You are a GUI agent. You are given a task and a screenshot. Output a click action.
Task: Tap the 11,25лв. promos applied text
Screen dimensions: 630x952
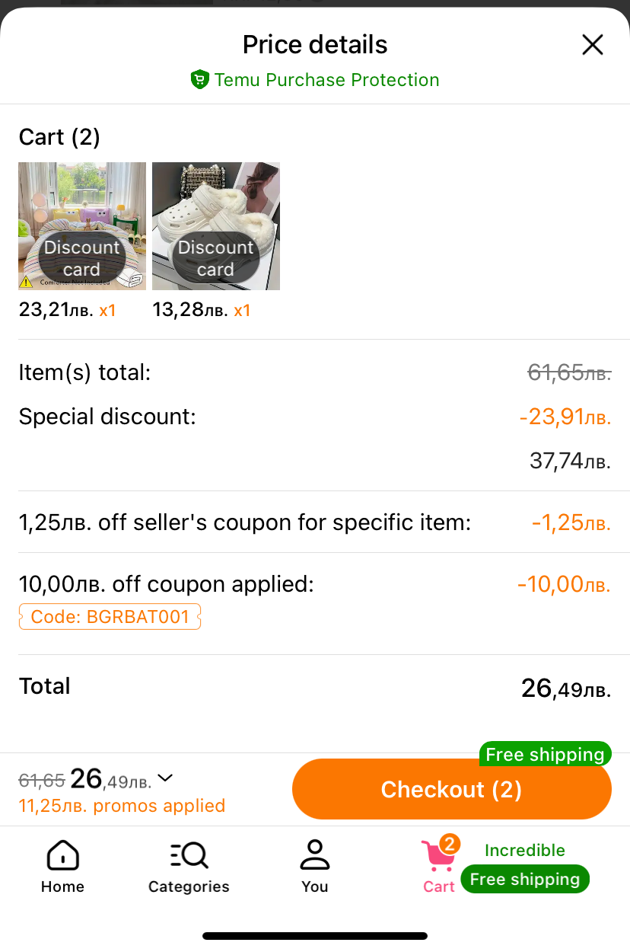tap(122, 806)
